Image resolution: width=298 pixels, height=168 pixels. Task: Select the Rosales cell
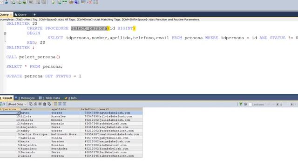click(x=65, y=145)
